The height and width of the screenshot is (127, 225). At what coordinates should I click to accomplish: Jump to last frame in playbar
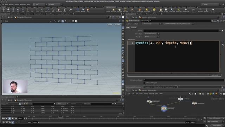pos(16,118)
